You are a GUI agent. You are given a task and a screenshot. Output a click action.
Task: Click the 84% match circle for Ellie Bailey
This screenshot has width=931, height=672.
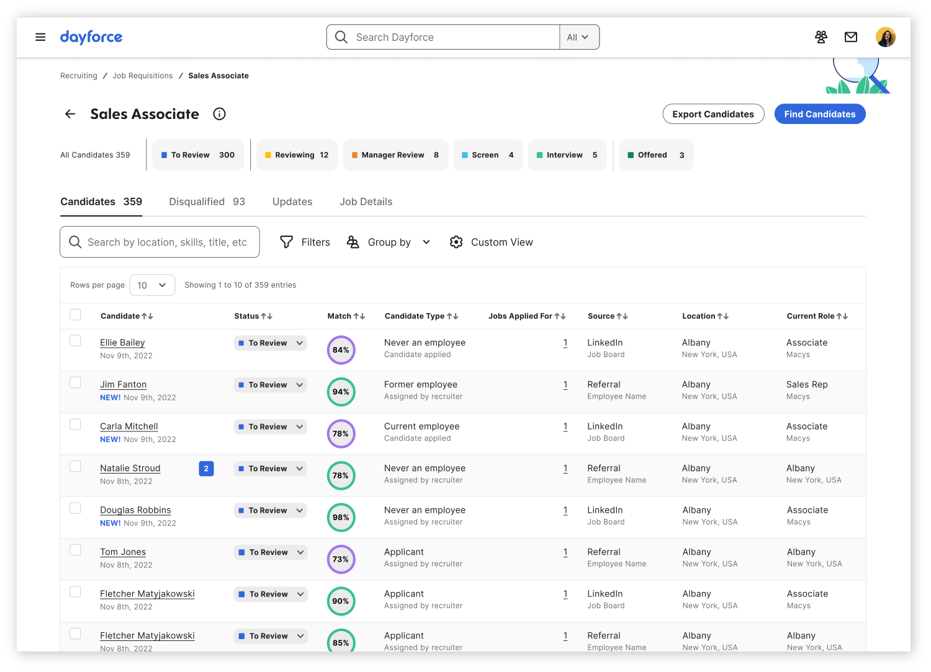[341, 350]
